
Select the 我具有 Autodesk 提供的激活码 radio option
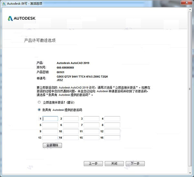tap(39, 110)
